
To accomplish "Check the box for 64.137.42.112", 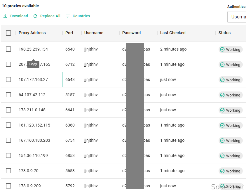I will tap(8, 95).
